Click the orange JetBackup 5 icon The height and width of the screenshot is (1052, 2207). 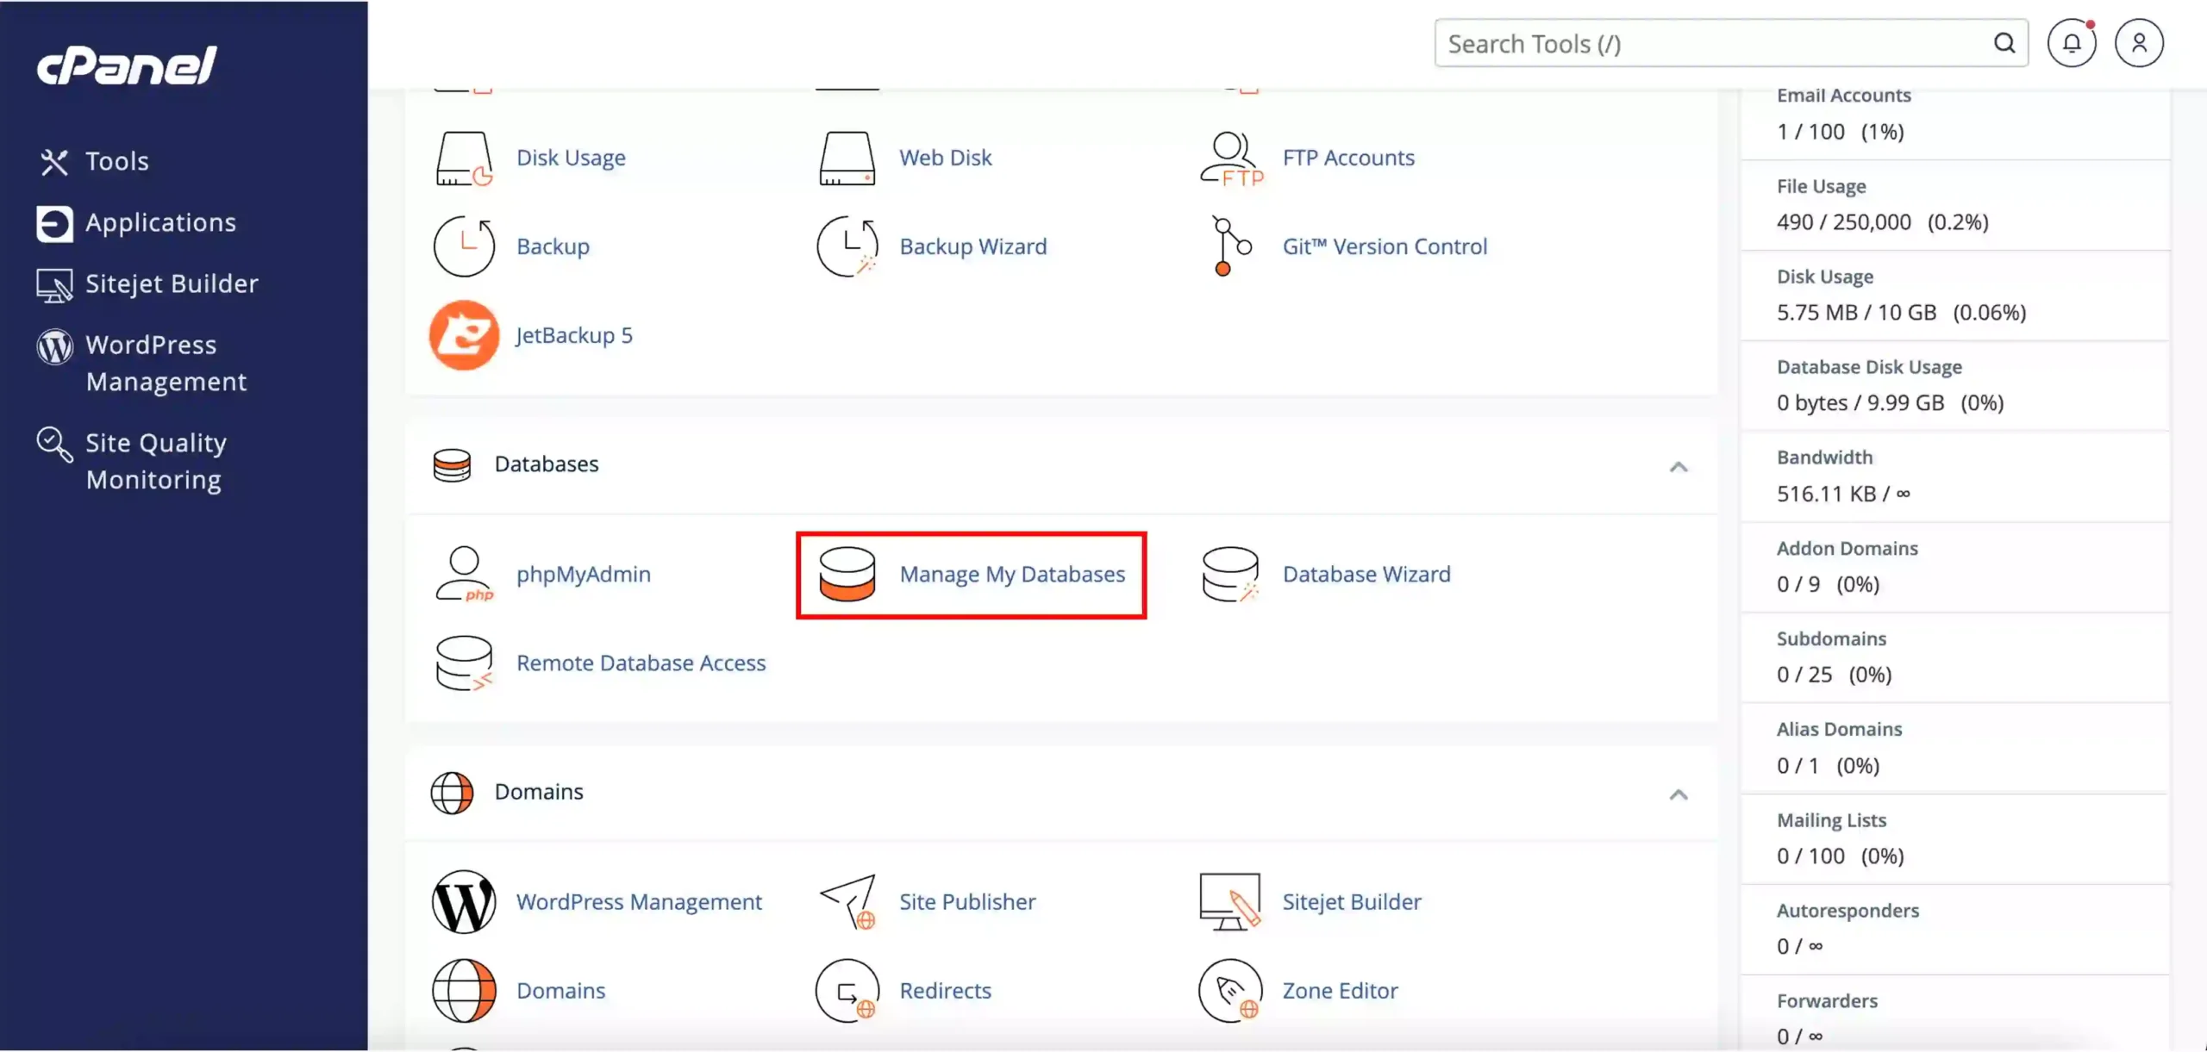tap(464, 335)
